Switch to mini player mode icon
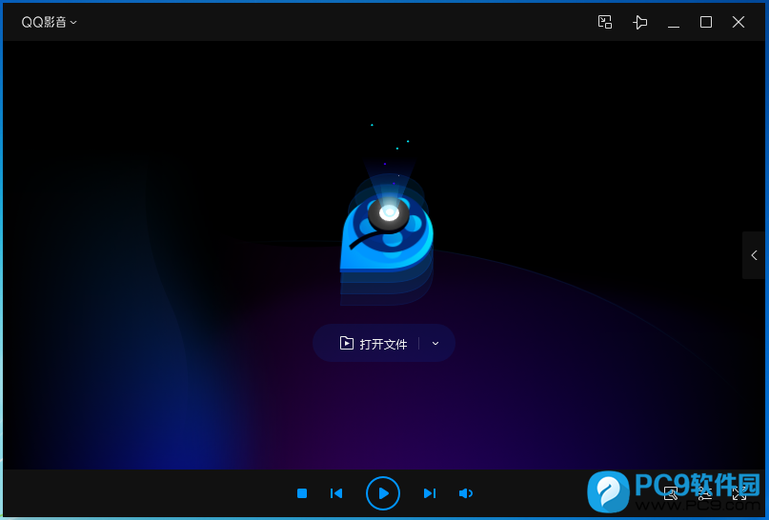The width and height of the screenshot is (769, 520). click(x=605, y=22)
